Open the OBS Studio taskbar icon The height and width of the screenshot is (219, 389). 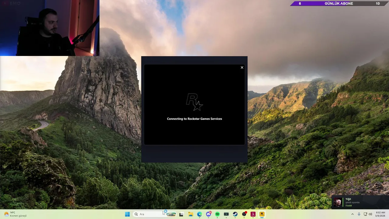point(244,214)
